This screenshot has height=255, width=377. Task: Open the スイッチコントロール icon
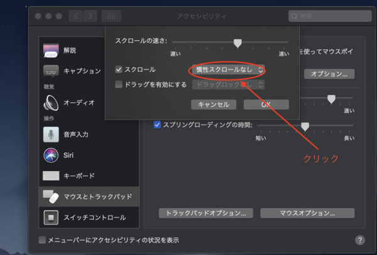pos(51,217)
